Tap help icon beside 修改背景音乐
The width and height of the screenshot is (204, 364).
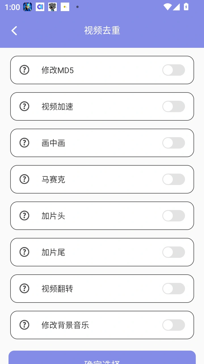24,325
